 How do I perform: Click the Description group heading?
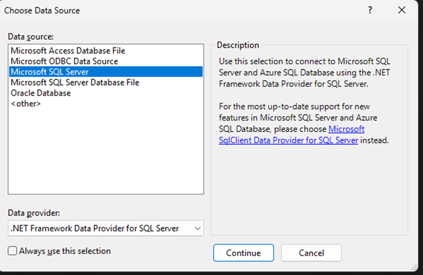click(x=238, y=45)
